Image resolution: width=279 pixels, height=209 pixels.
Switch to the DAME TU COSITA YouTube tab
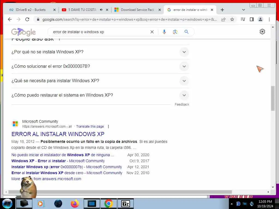pos(82,10)
